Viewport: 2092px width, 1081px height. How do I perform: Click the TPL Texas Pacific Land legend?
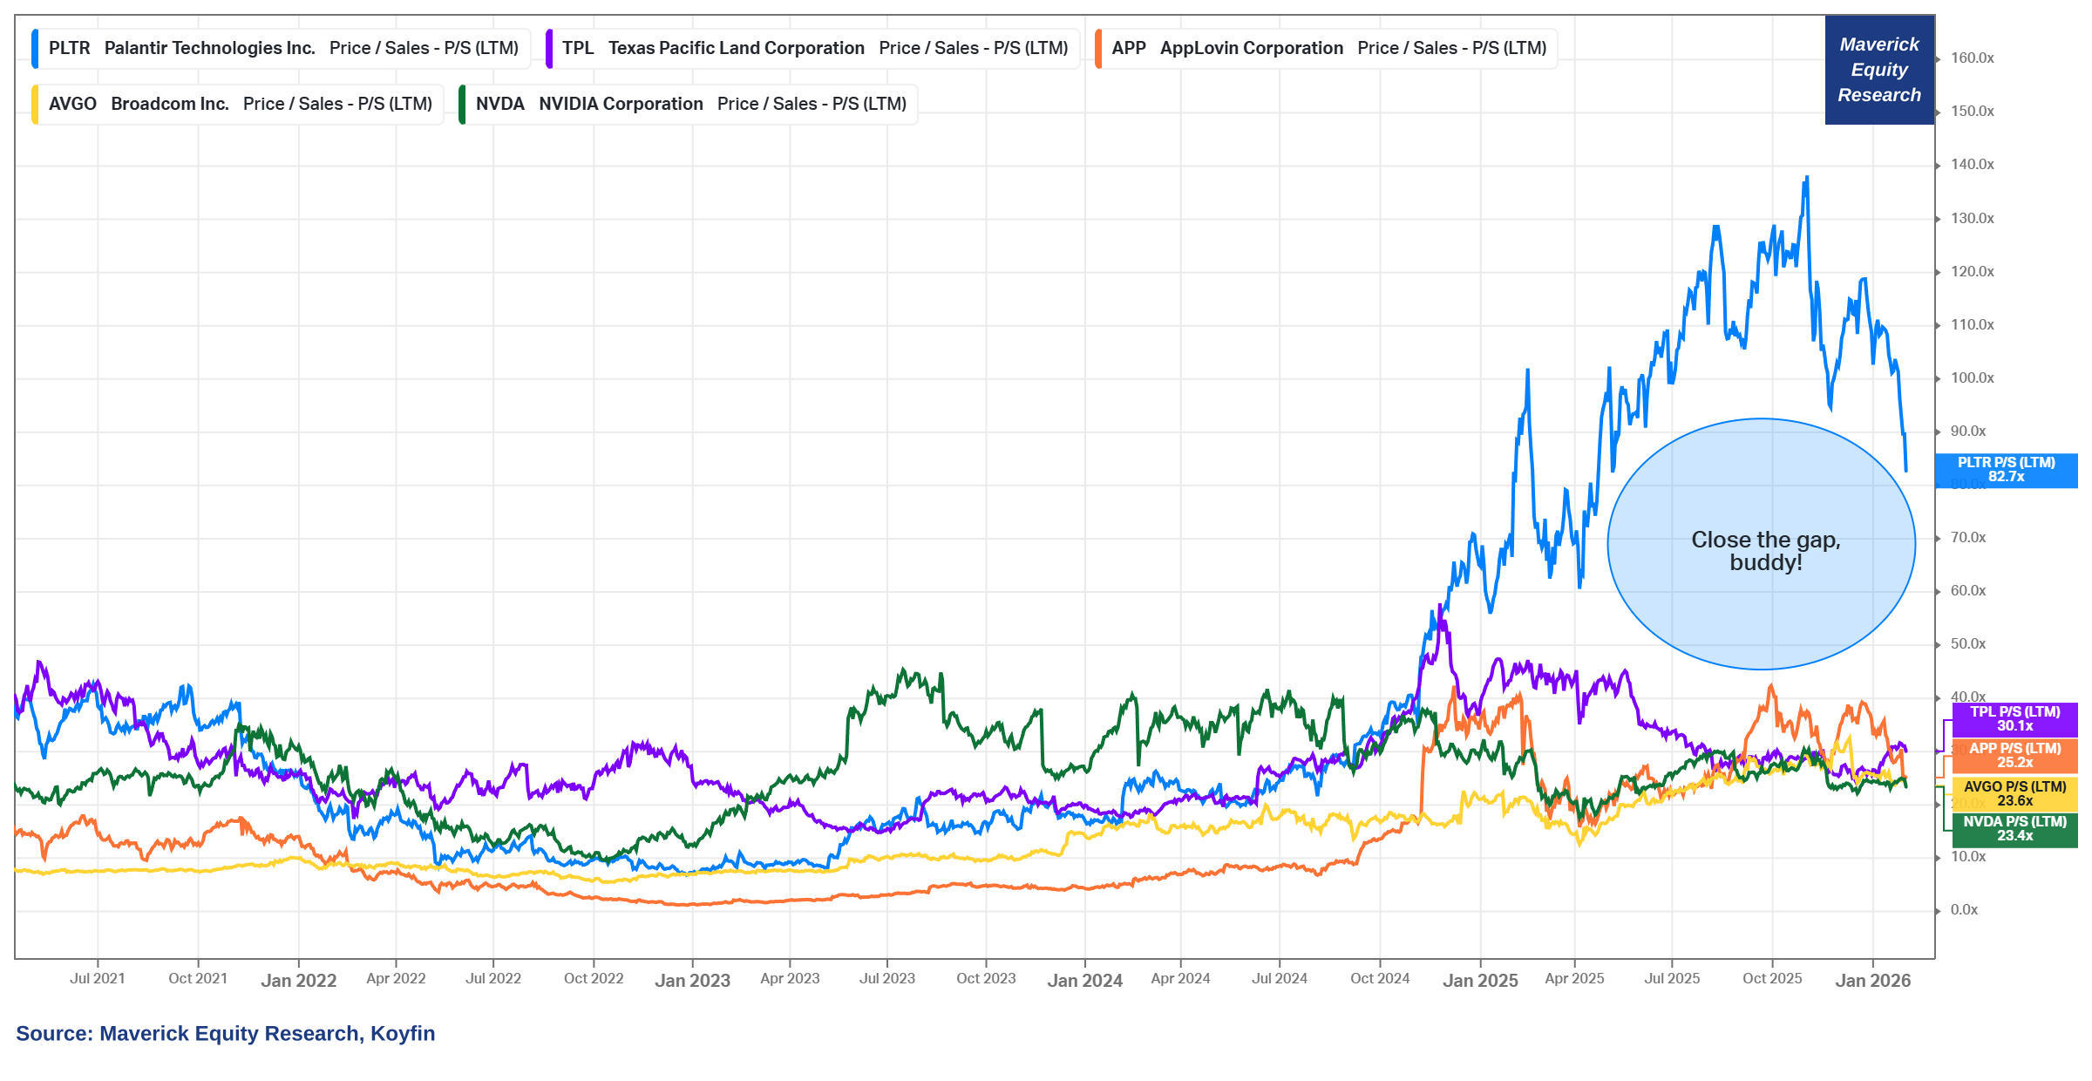point(814,49)
